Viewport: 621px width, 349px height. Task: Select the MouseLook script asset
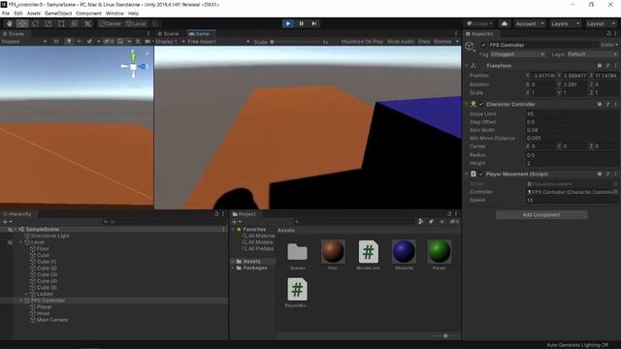pyautogui.click(x=368, y=255)
